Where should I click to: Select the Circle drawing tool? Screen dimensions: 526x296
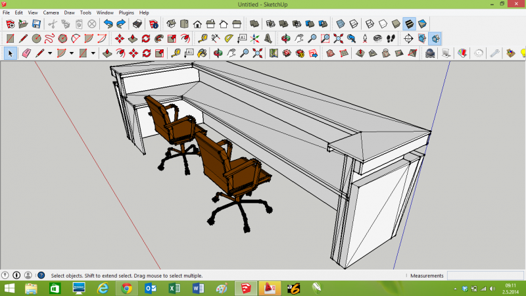coord(36,39)
